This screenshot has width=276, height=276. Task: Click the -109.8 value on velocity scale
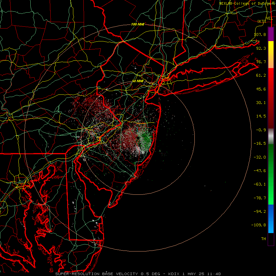[259, 225]
